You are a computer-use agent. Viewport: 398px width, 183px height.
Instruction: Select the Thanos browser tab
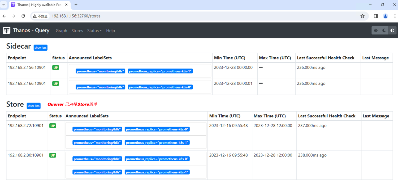pyautogui.click(x=39, y=5)
